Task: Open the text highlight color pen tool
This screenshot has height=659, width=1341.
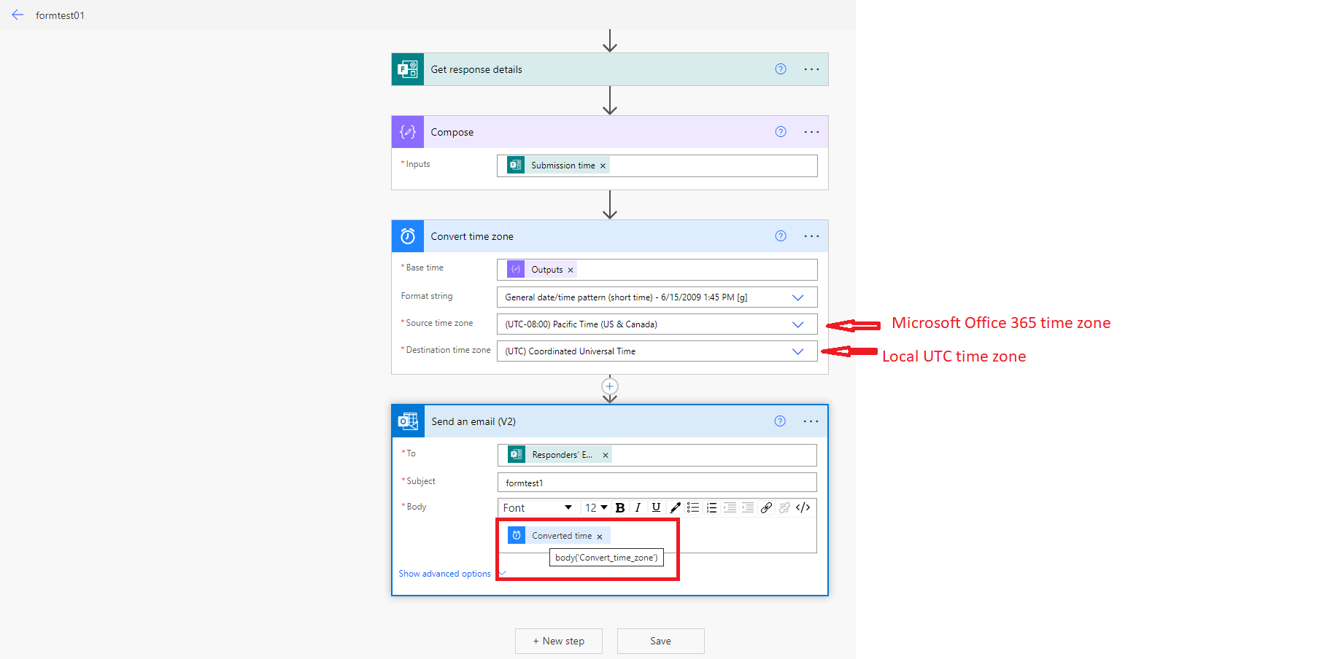Action: click(675, 508)
